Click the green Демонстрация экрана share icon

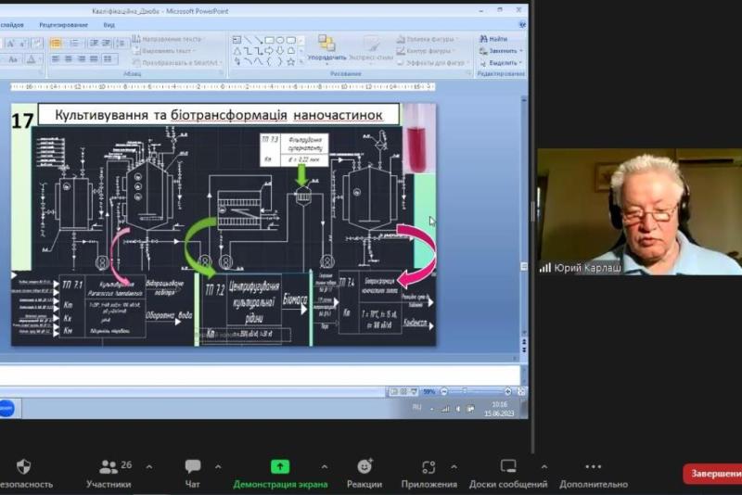click(x=279, y=466)
